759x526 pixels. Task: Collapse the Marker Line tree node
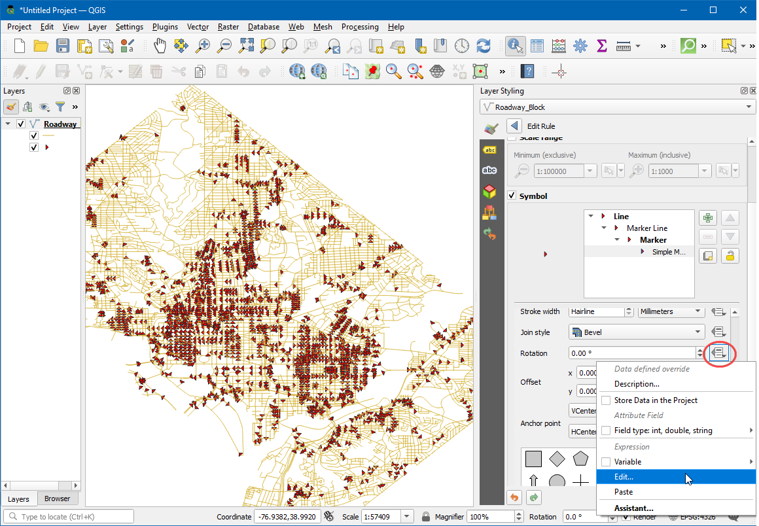pos(604,228)
